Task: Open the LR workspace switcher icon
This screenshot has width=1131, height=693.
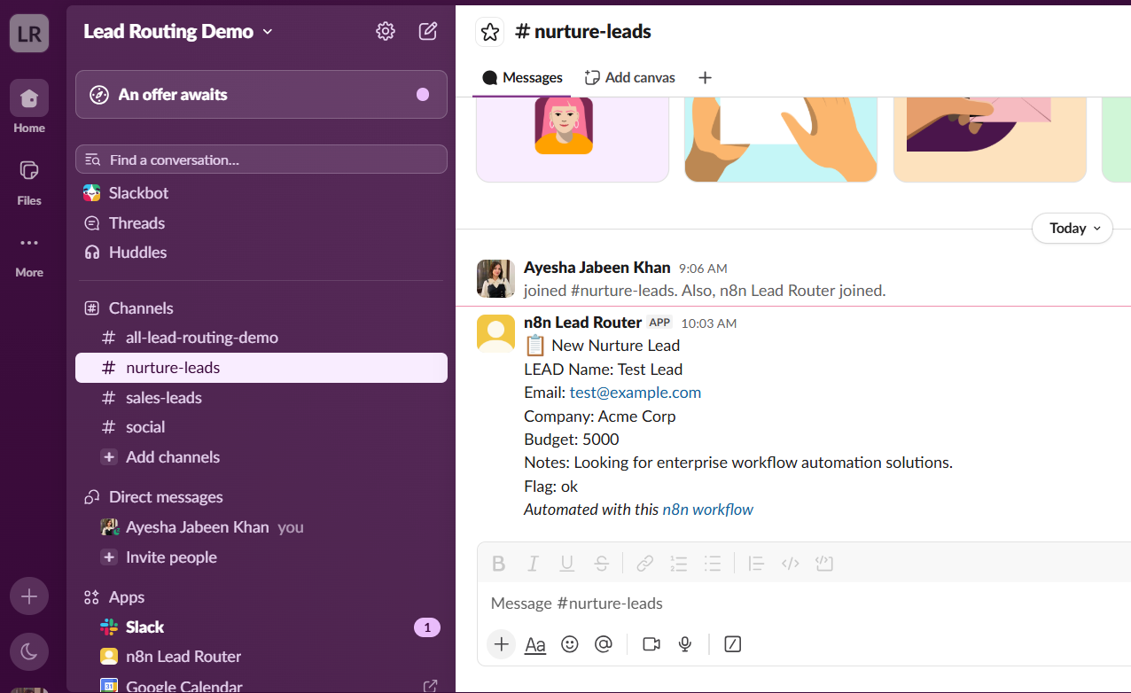Action: [x=29, y=33]
